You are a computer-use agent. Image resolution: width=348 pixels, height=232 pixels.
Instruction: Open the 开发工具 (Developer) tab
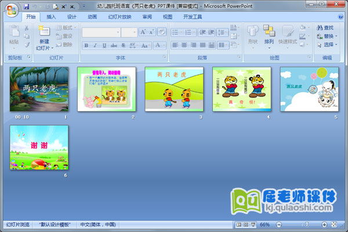pos(193,17)
